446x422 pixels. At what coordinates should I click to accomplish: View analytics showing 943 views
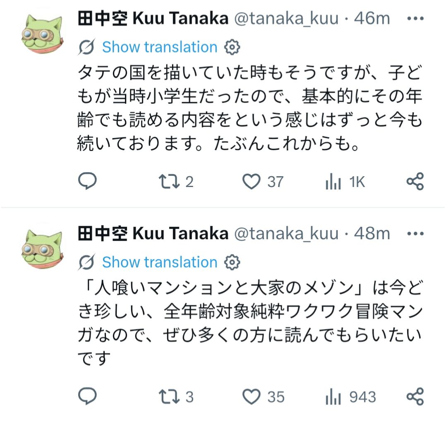(x=350, y=397)
